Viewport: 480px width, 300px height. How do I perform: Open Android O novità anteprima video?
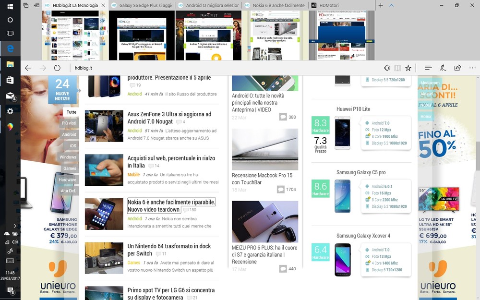coord(258,103)
